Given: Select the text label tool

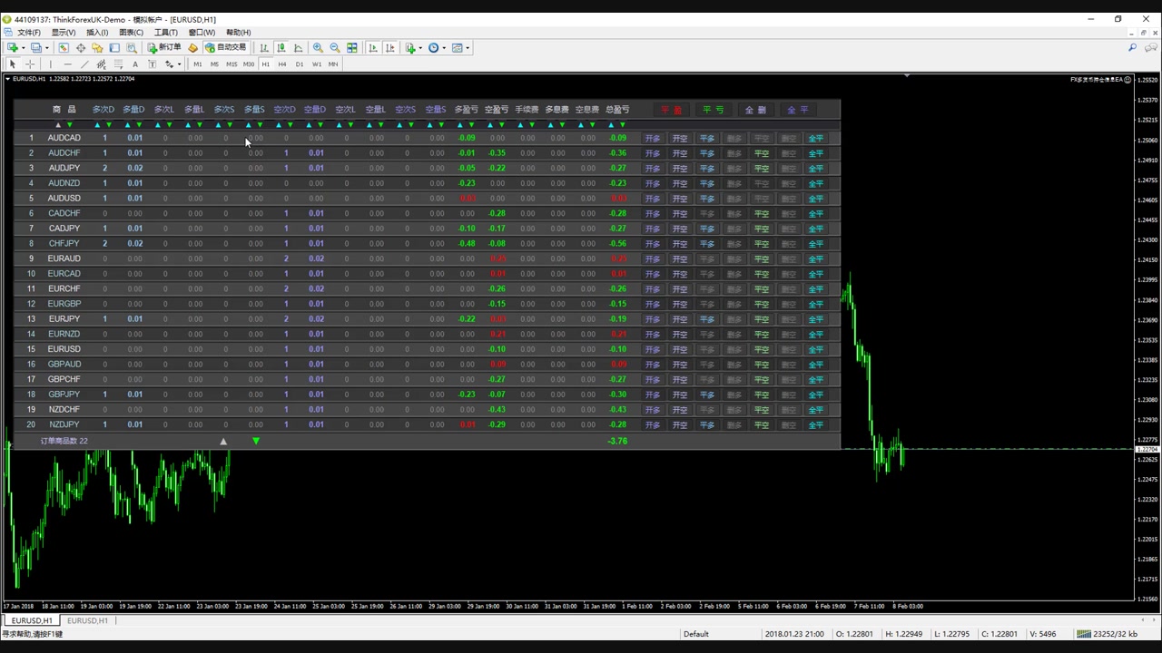Looking at the screenshot, I should tap(135, 64).
